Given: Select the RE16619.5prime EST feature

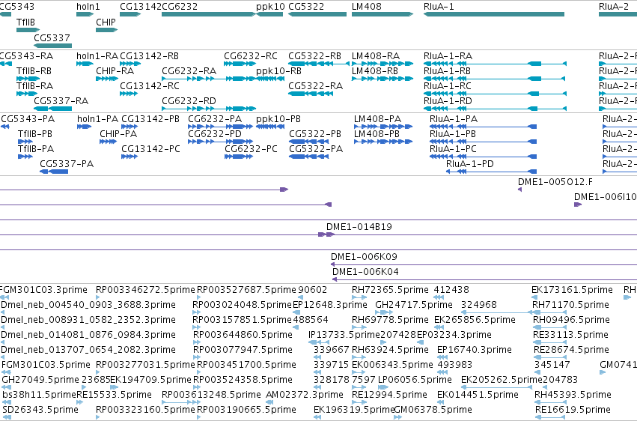Looking at the screenshot, I should tap(550, 417).
